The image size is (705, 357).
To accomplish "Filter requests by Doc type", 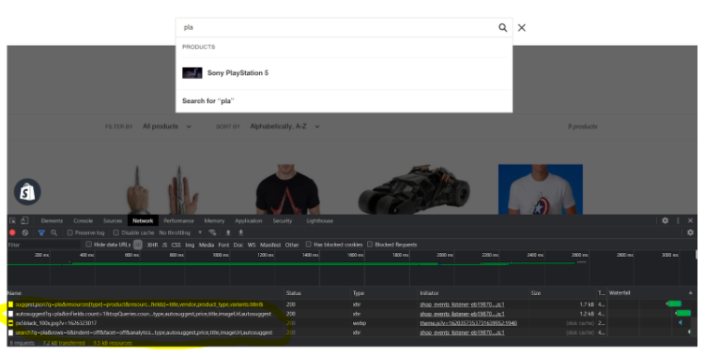I will click(x=238, y=245).
